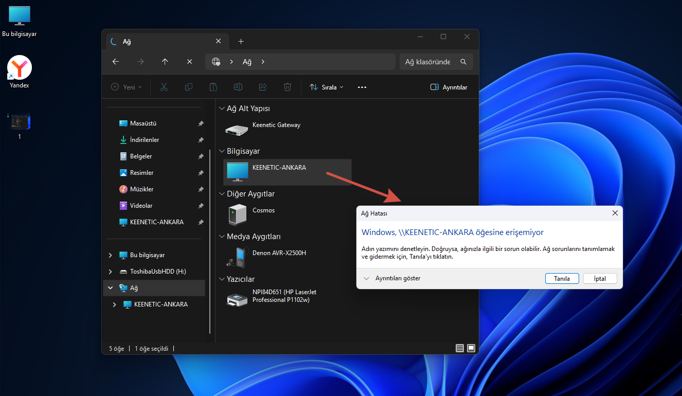
Task: Collapse Ağ Alt Yapısı group
Action: pos(222,109)
